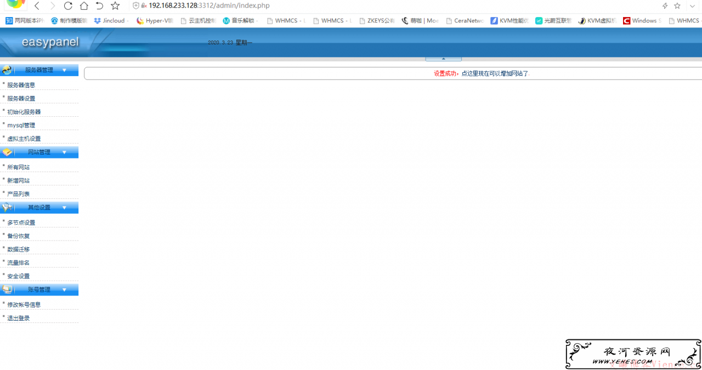The image size is (702, 370).
Task: Collapse the 账号管理 section arrow
Action: (x=64, y=289)
